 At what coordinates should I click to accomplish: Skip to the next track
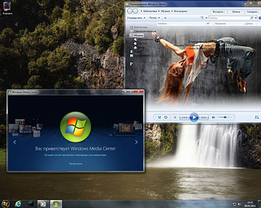click(204, 117)
